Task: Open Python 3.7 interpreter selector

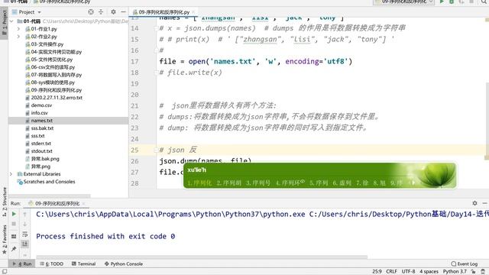Action: click(455, 272)
